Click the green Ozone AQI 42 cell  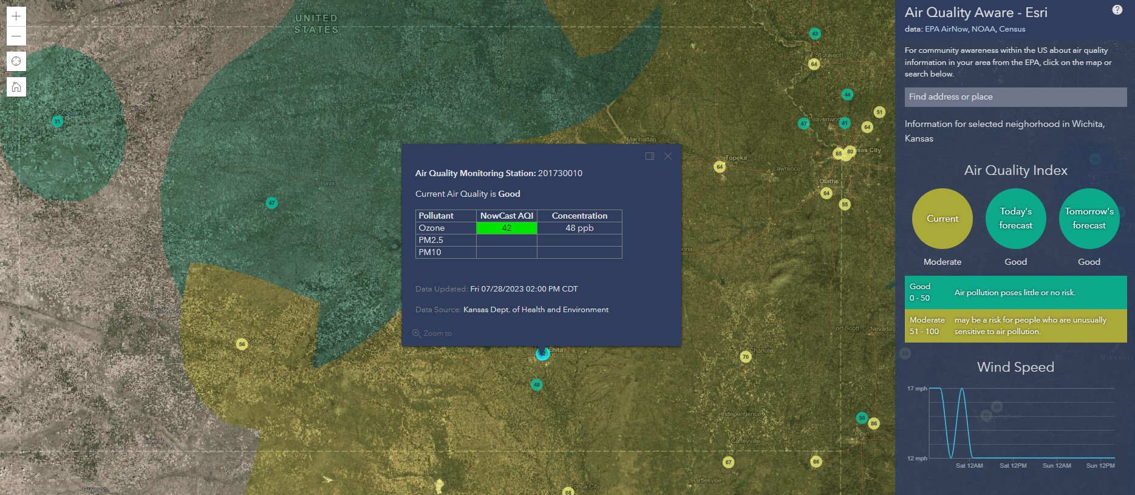tap(506, 228)
